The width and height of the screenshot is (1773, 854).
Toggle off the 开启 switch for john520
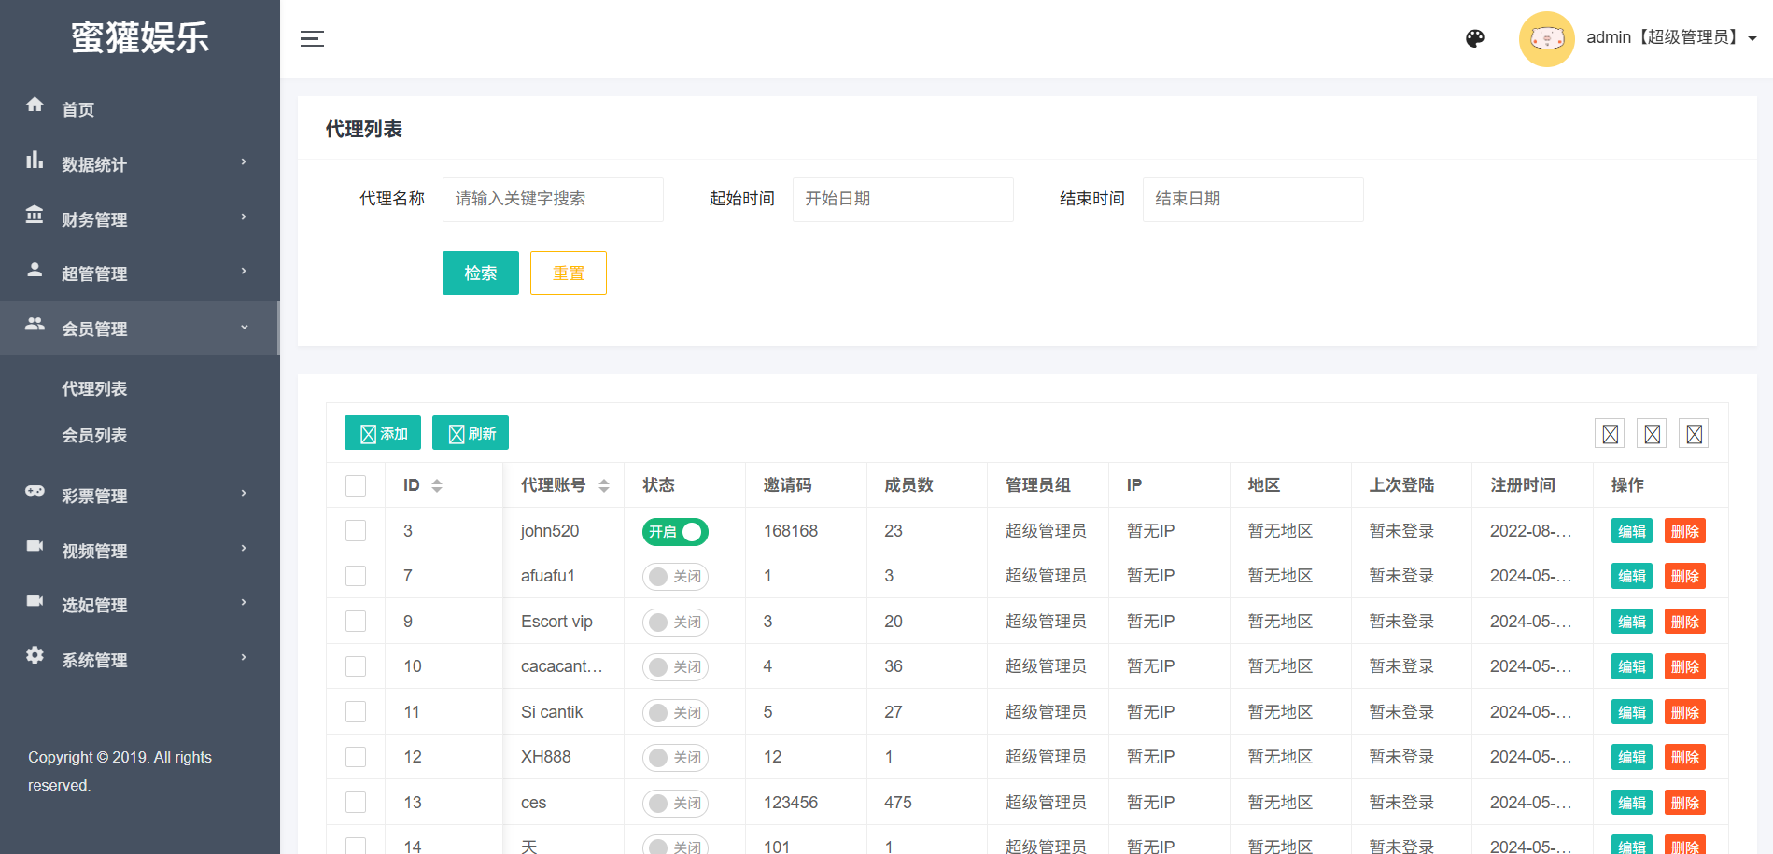click(675, 531)
